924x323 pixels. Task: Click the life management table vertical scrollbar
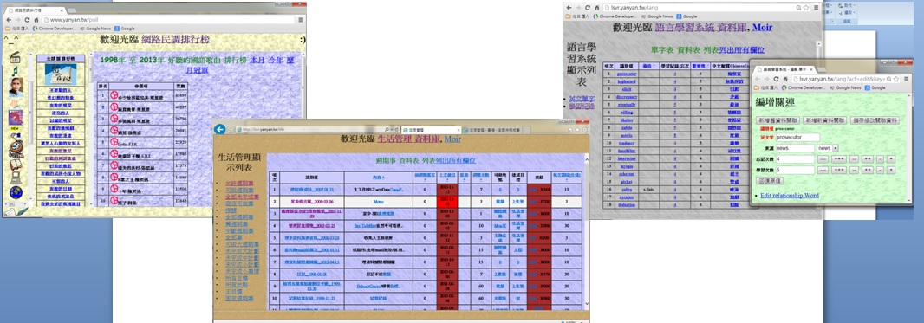point(586,229)
